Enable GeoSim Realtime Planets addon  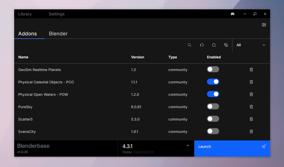click(x=213, y=69)
